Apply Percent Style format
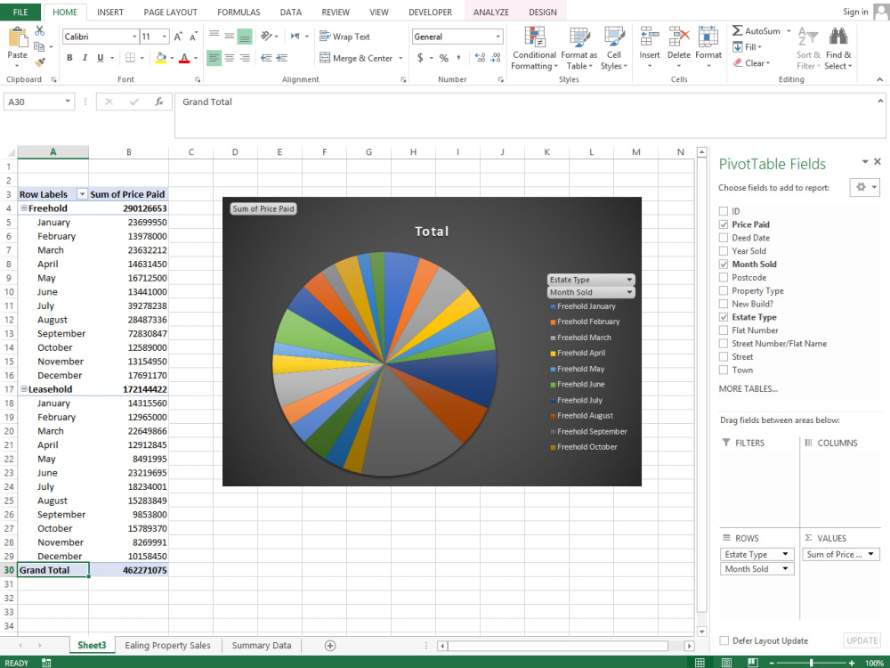890x668 pixels. click(444, 57)
